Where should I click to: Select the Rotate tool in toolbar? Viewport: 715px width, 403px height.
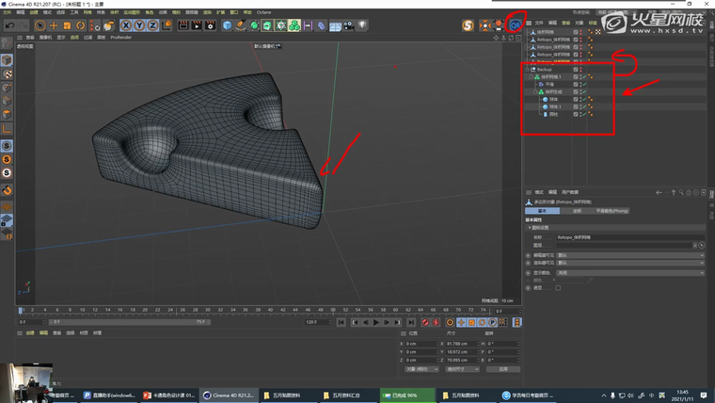[80, 25]
